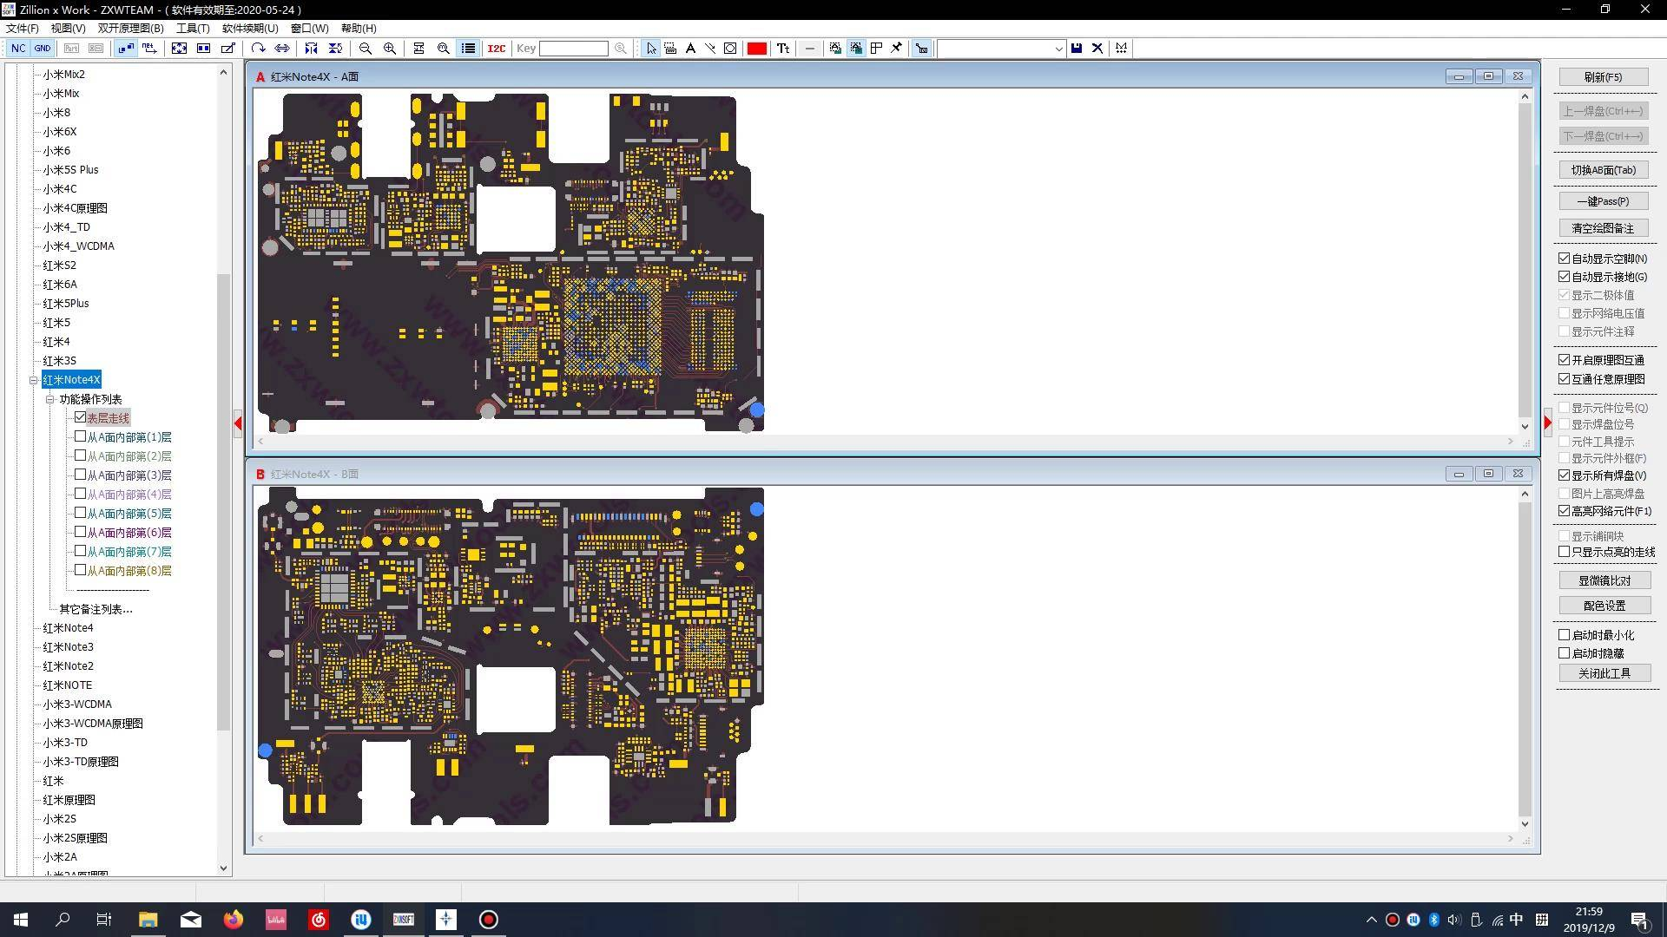Collapse the 功能操作列表 tree branch
The height and width of the screenshot is (937, 1667).
pyautogui.click(x=49, y=399)
